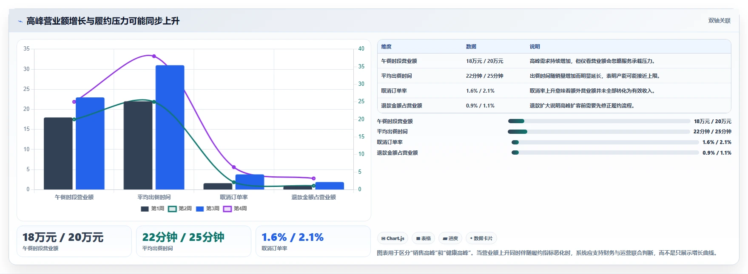
Task: Click the 取消订单率 cell in the table
Action: click(394, 91)
